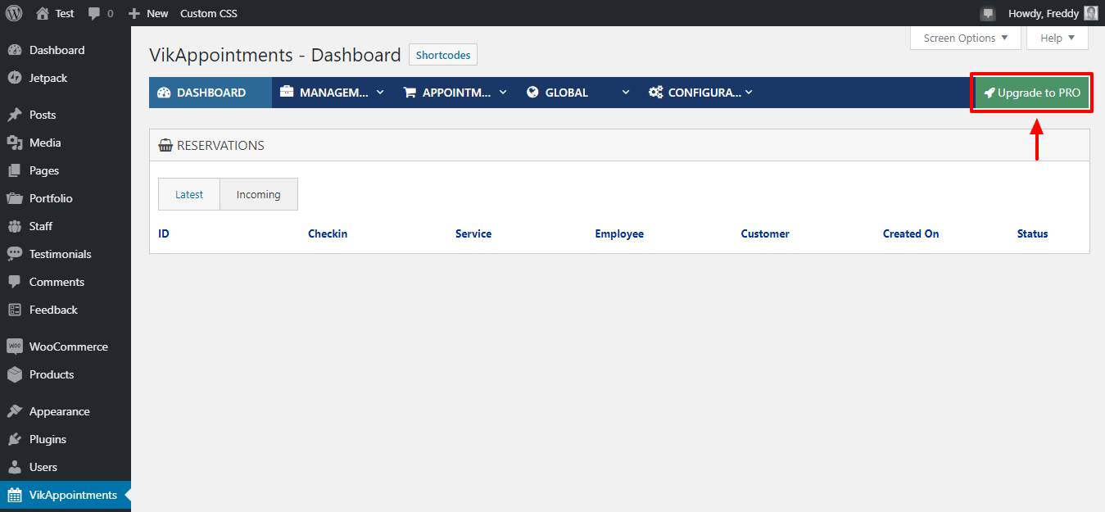The height and width of the screenshot is (512, 1105).
Task: Click the RESERVATIONS panel heading
Action: coord(220,146)
